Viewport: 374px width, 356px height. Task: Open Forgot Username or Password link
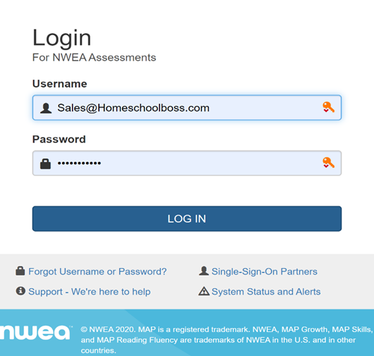pyautogui.click(x=97, y=271)
